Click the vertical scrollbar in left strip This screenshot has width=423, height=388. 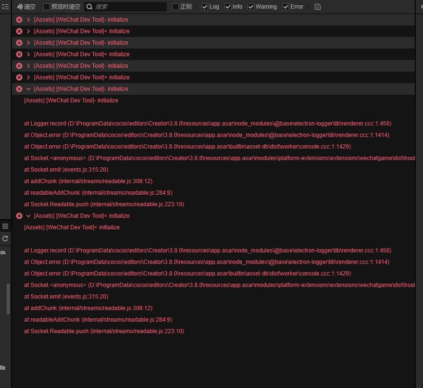8,299
